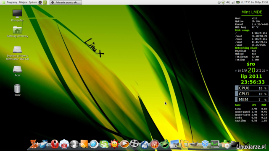The height and width of the screenshot is (151, 269).
Task: Click the conky process row in the process list
Action: click(x=251, y=118)
